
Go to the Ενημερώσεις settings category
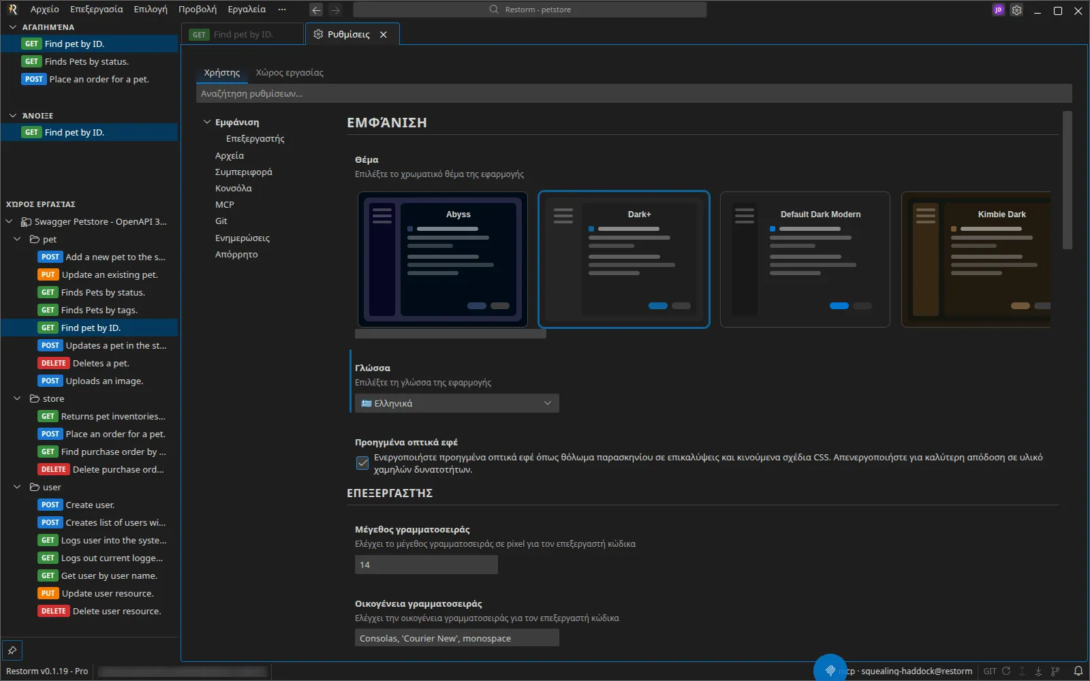coord(243,238)
